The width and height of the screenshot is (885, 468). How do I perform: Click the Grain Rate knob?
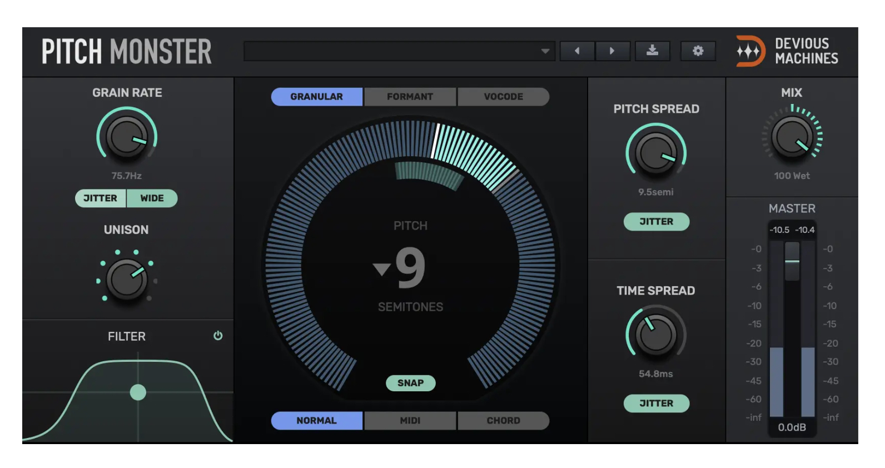(x=127, y=138)
